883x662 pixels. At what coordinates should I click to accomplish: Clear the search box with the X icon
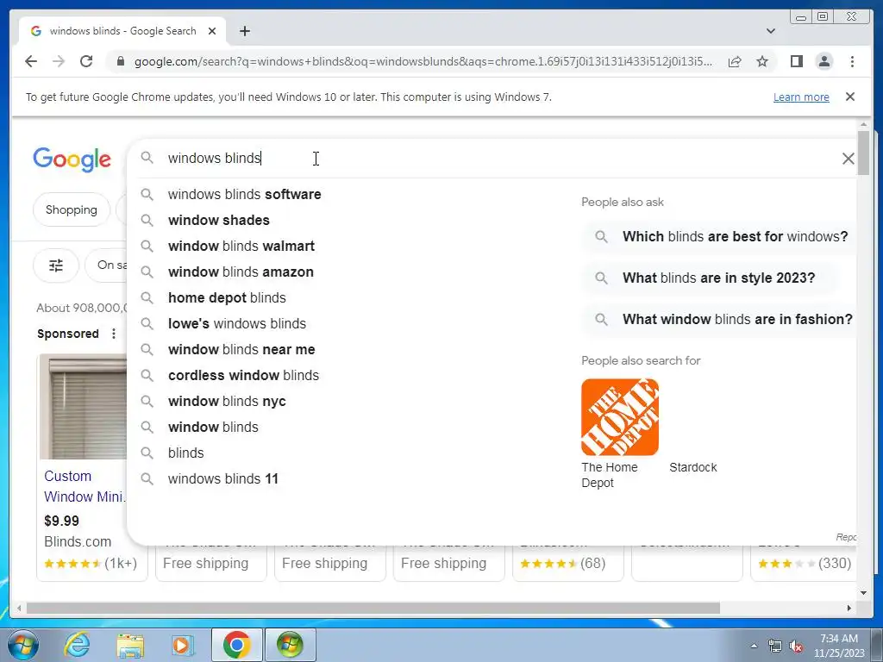pyautogui.click(x=849, y=159)
